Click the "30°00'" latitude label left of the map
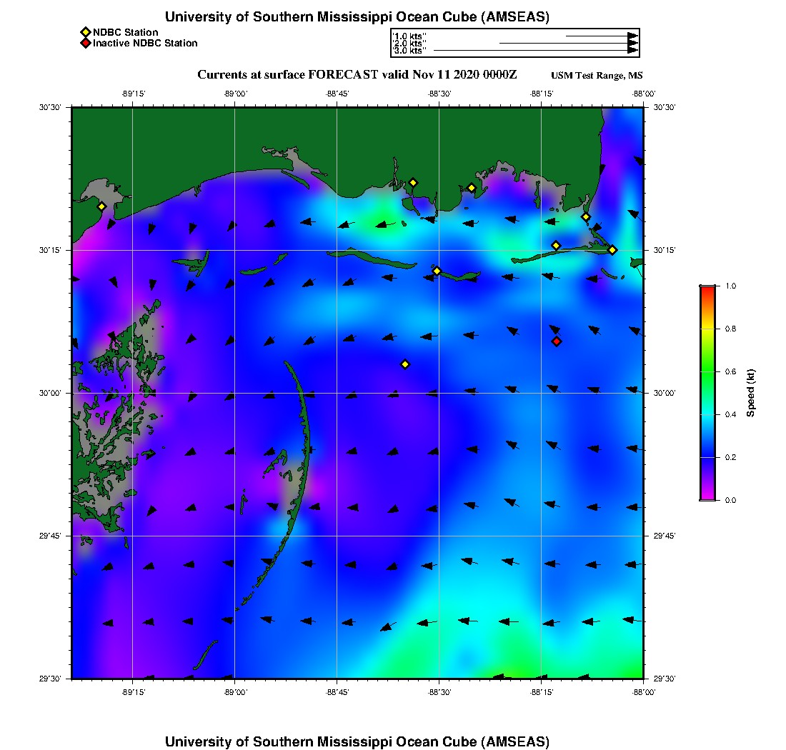The image size is (786, 750). [x=50, y=394]
